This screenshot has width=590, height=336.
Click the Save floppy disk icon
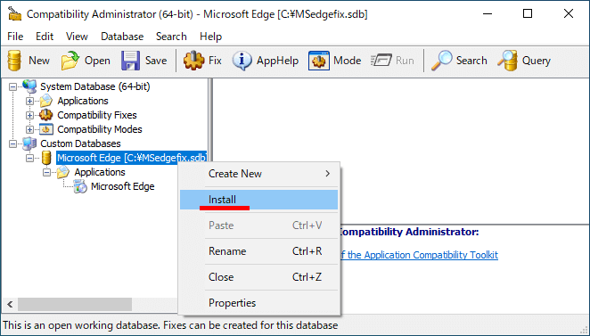point(130,61)
